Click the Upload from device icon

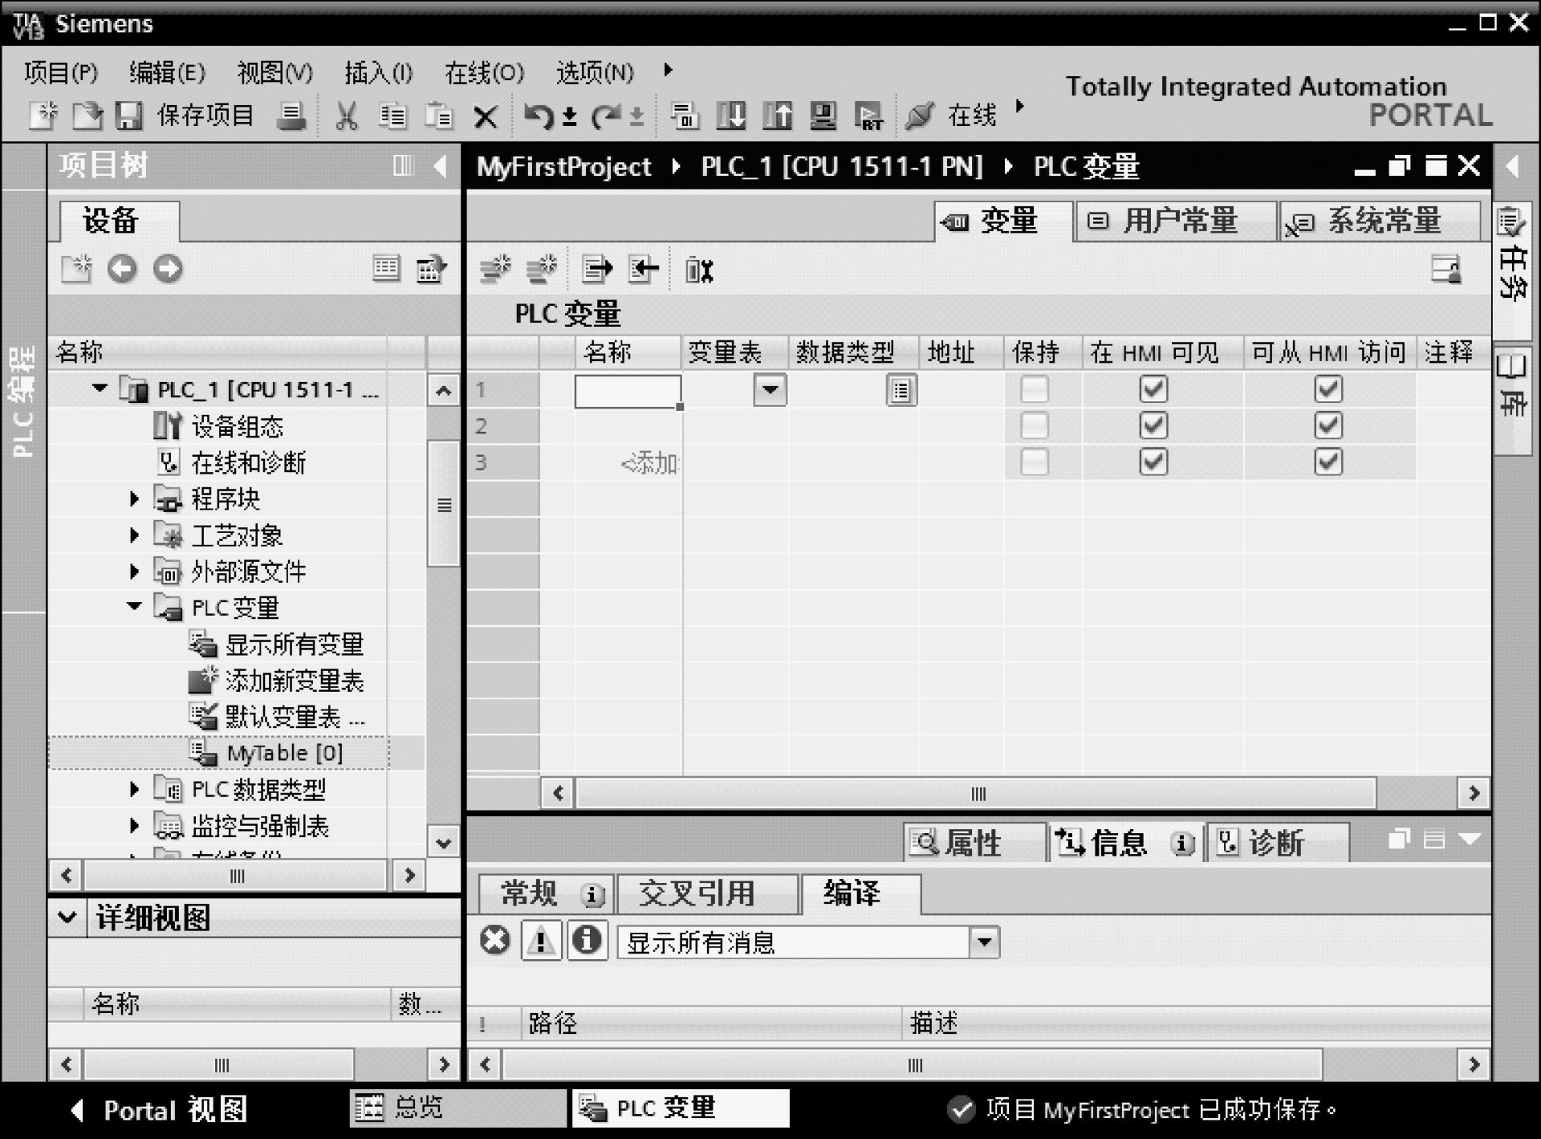click(x=777, y=116)
